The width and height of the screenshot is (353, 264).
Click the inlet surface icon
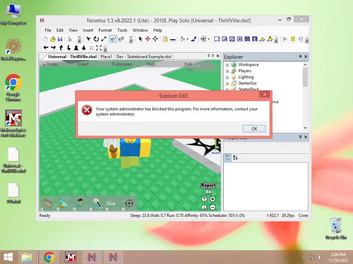pos(247,39)
